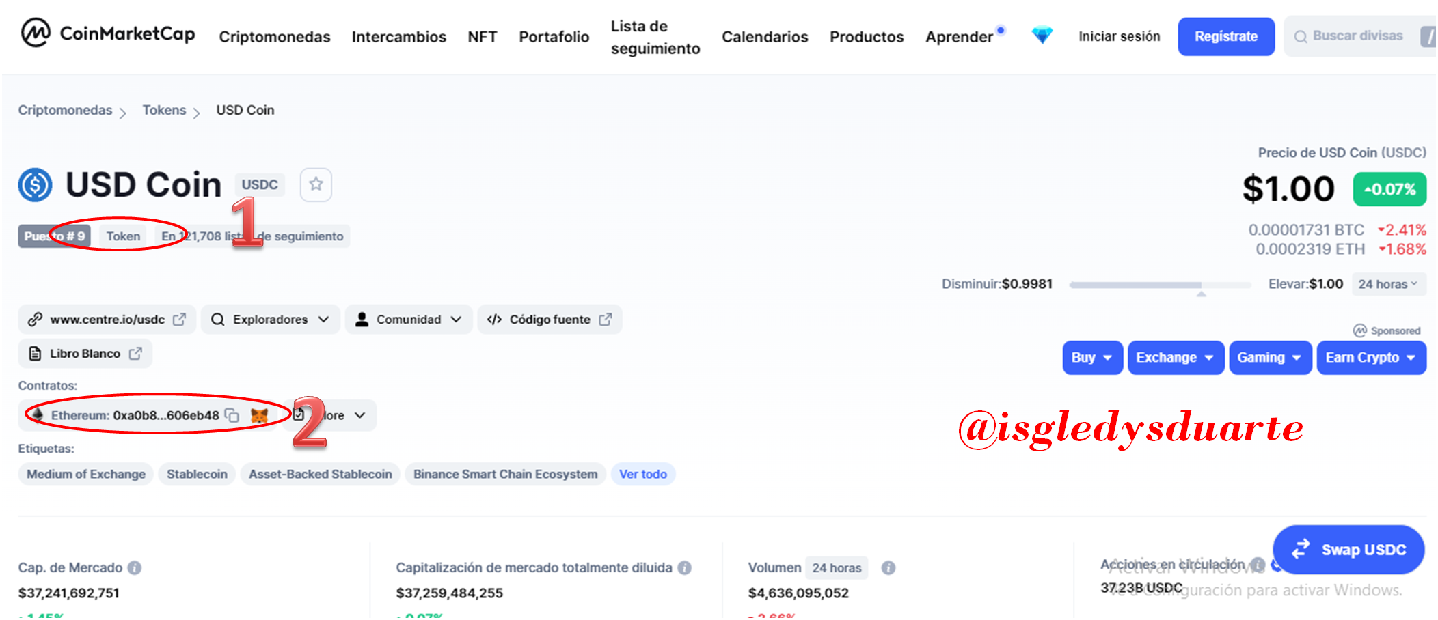The image size is (1438, 620).
Task: Click the magnifier icon in Exploradores
Action: tap(217, 320)
